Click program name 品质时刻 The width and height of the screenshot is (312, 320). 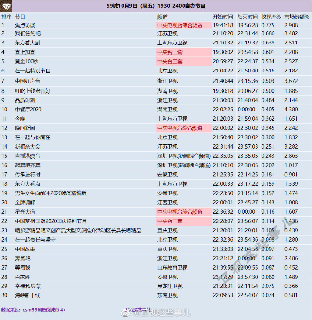tap(25, 100)
